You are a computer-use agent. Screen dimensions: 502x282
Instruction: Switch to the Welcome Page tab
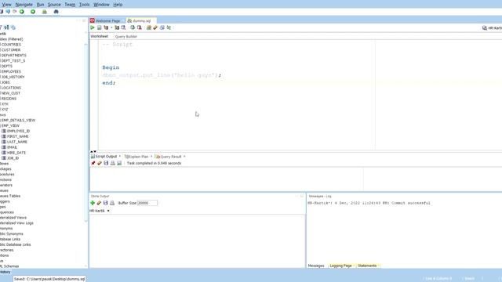pos(107,21)
